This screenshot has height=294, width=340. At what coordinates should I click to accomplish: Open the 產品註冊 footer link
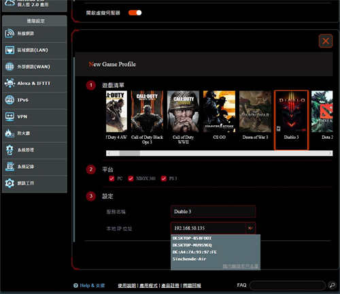170,286
